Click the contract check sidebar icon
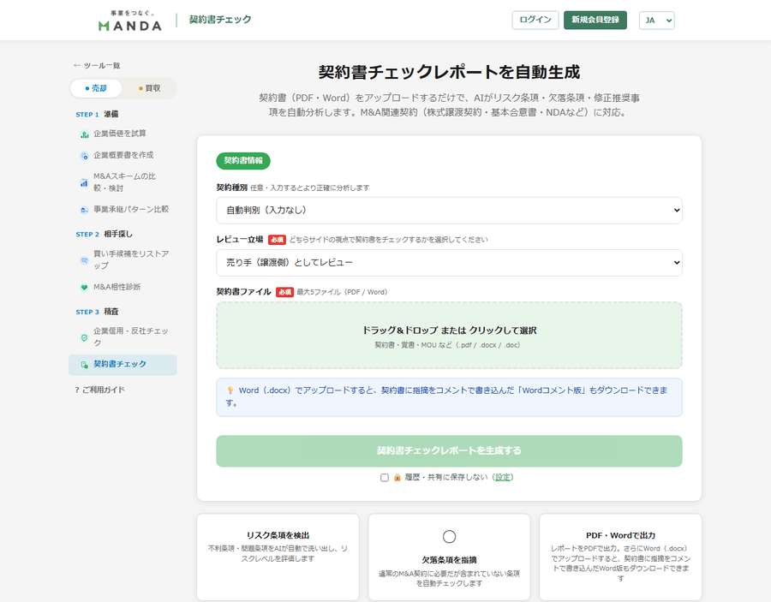Screen dimensions: 771x602 84,364
